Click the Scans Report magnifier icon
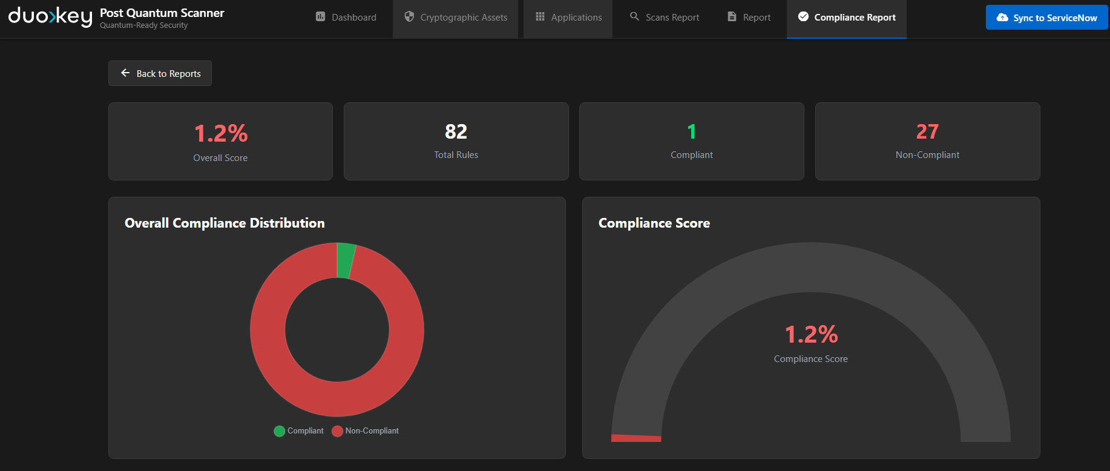 point(635,16)
